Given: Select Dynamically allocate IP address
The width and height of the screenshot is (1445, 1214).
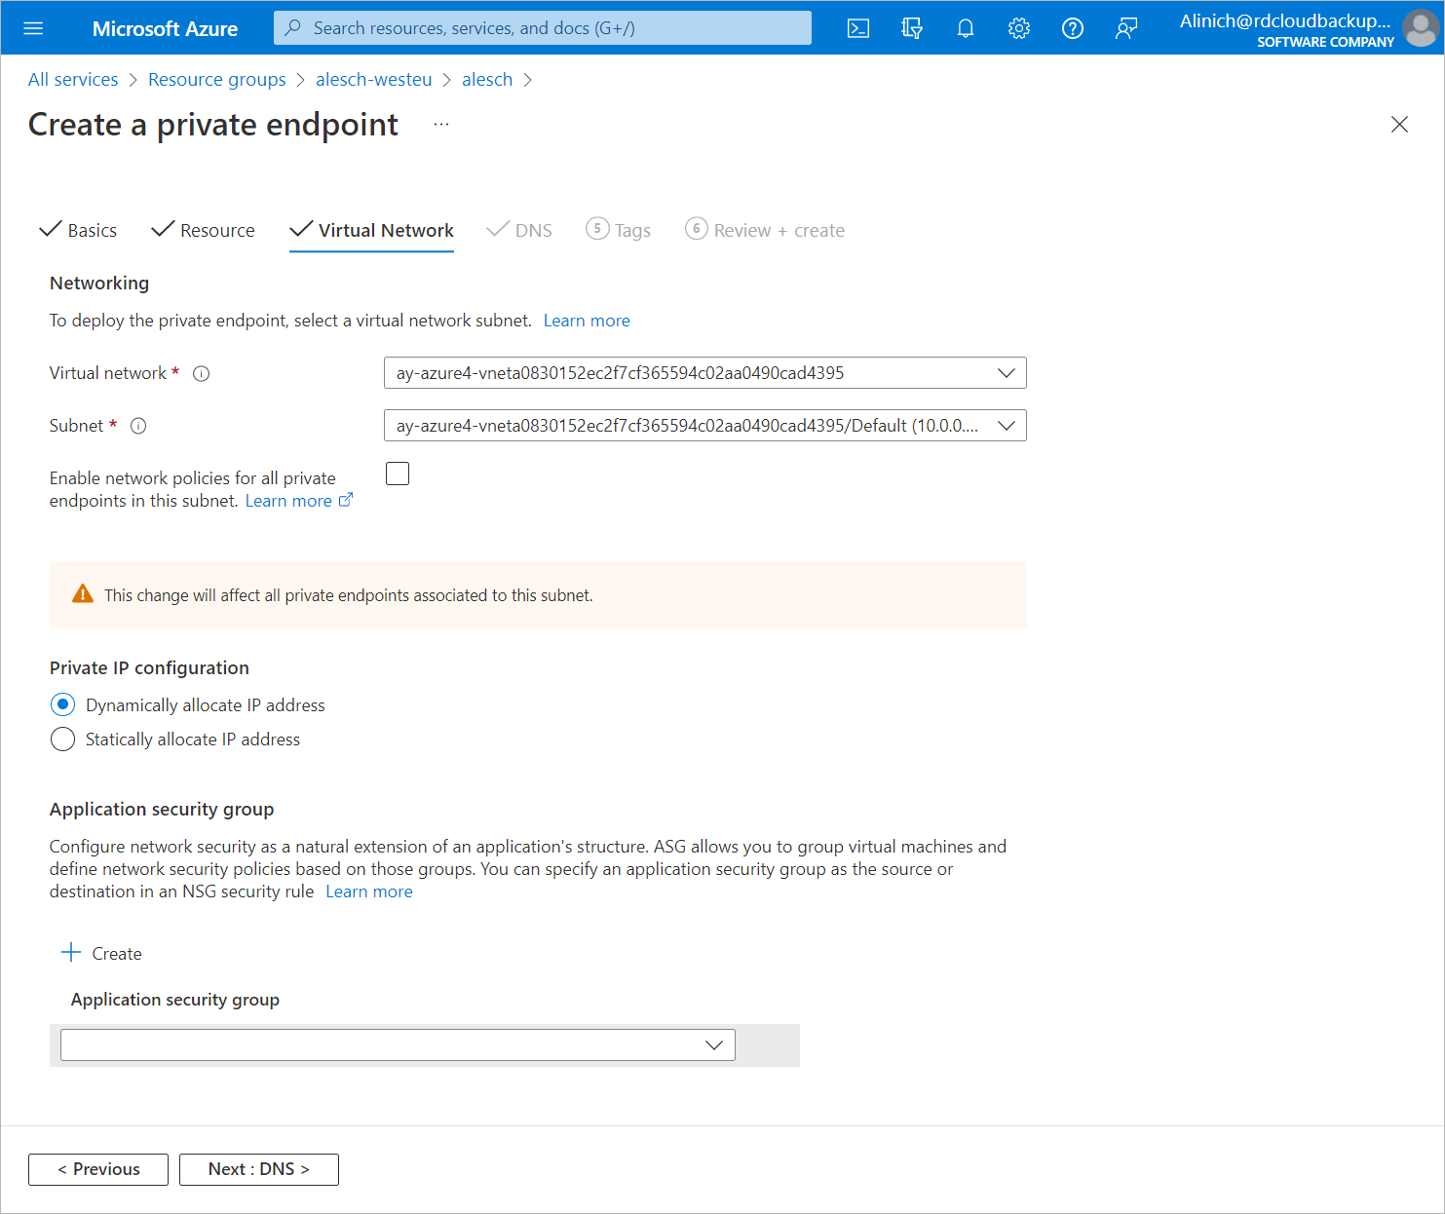Looking at the screenshot, I should [x=63, y=704].
